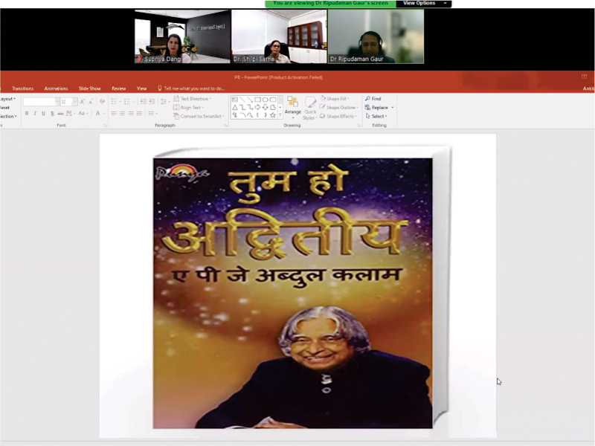The image size is (595, 446).
Task: Open the Transitions ribbon tab
Action: tap(23, 88)
